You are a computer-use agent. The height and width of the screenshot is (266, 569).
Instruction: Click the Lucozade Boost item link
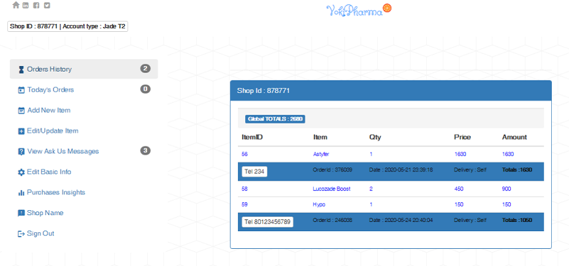(x=332, y=189)
